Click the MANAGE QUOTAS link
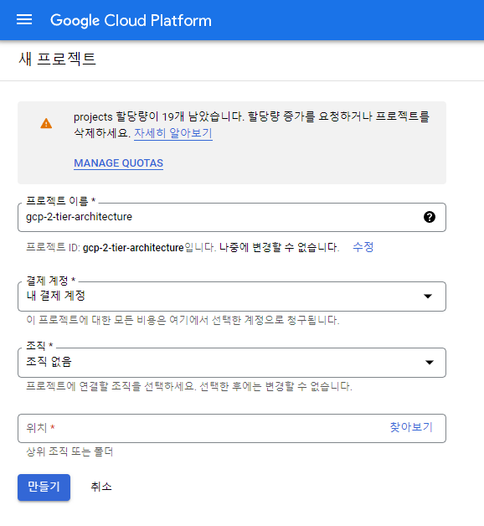 [x=118, y=163]
